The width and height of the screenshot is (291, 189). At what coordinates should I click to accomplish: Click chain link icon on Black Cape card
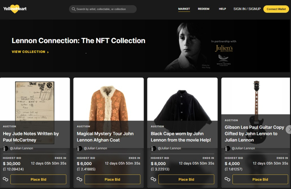(x=153, y=179)
